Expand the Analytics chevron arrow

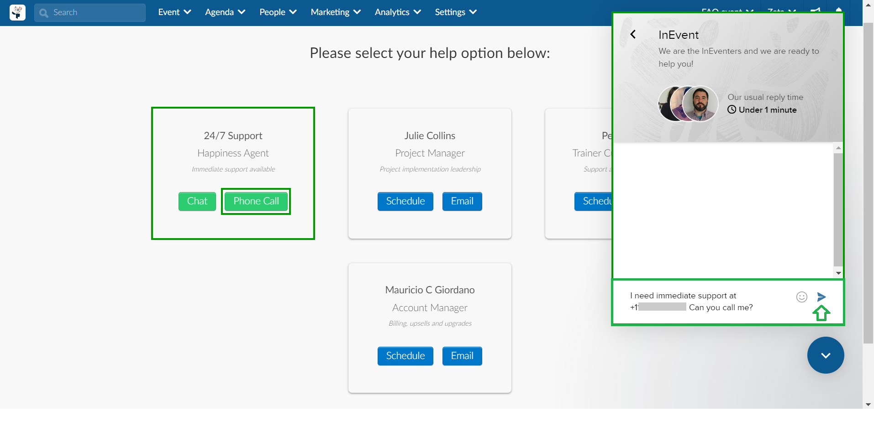tap(417, 12)
